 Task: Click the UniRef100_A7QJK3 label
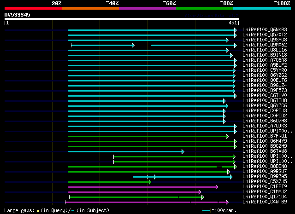tap(265, 126)
